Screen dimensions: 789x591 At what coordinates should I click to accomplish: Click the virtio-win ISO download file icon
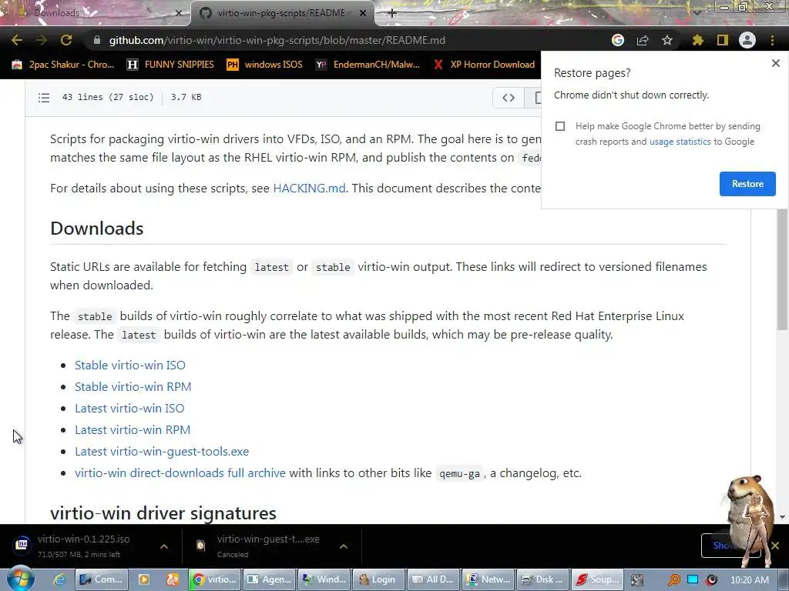pos(22,544)
